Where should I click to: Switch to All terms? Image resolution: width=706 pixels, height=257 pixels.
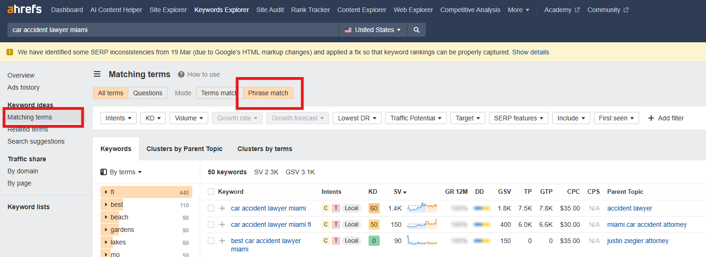tap(111, 93)
